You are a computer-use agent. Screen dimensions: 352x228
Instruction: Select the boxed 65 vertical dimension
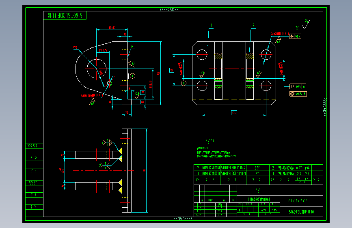tap(172, 70)
